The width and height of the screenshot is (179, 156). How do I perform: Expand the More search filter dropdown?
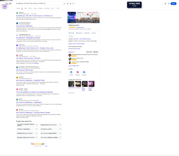click(53, 8)
